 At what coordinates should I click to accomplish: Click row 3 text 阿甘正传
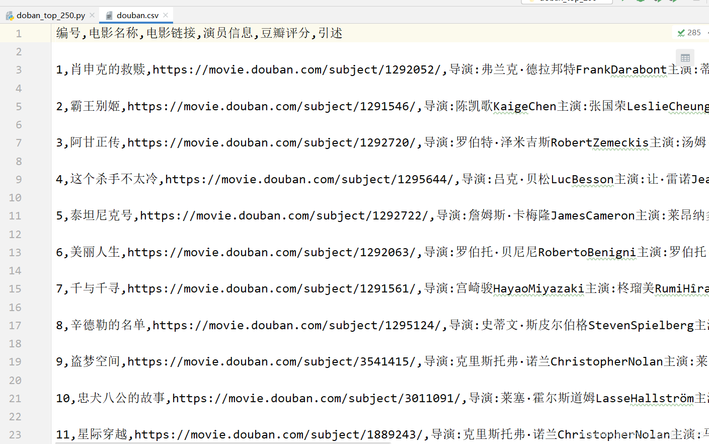(95, 142)
